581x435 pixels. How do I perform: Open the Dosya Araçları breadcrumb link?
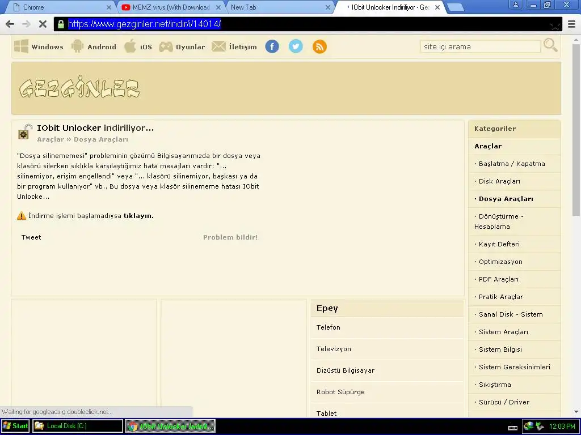(101, 139)
